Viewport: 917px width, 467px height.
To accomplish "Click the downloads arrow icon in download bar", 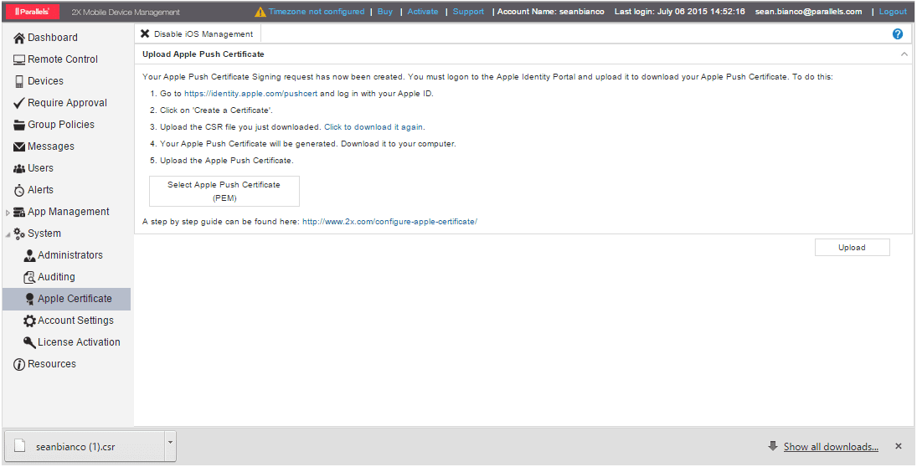I will [773, 447].
